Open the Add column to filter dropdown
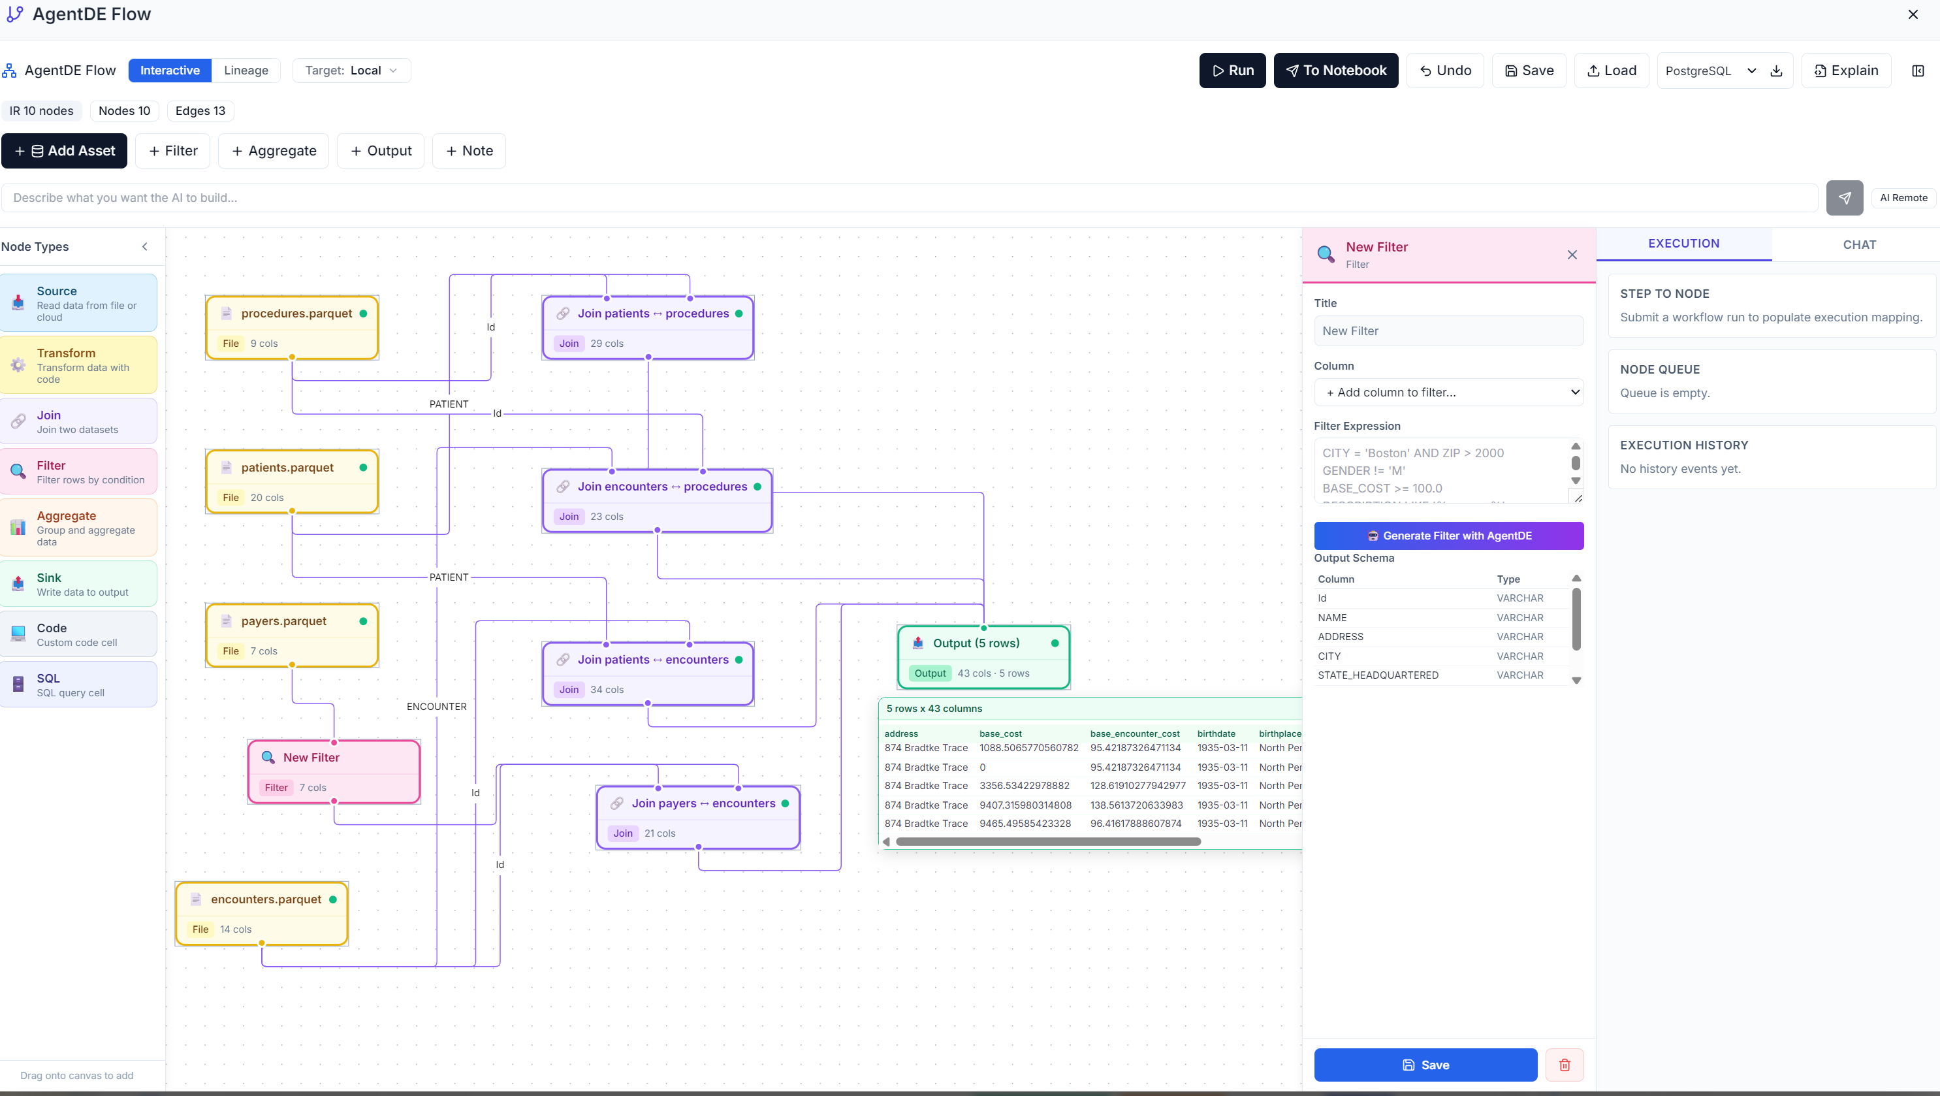1940x1096 pixels. [1448, 392]
